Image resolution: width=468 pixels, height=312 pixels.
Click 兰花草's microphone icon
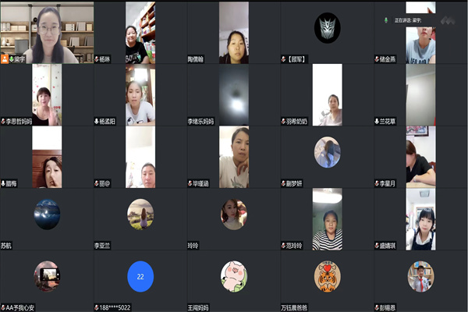pyautogui.click(x=377, y=122)
